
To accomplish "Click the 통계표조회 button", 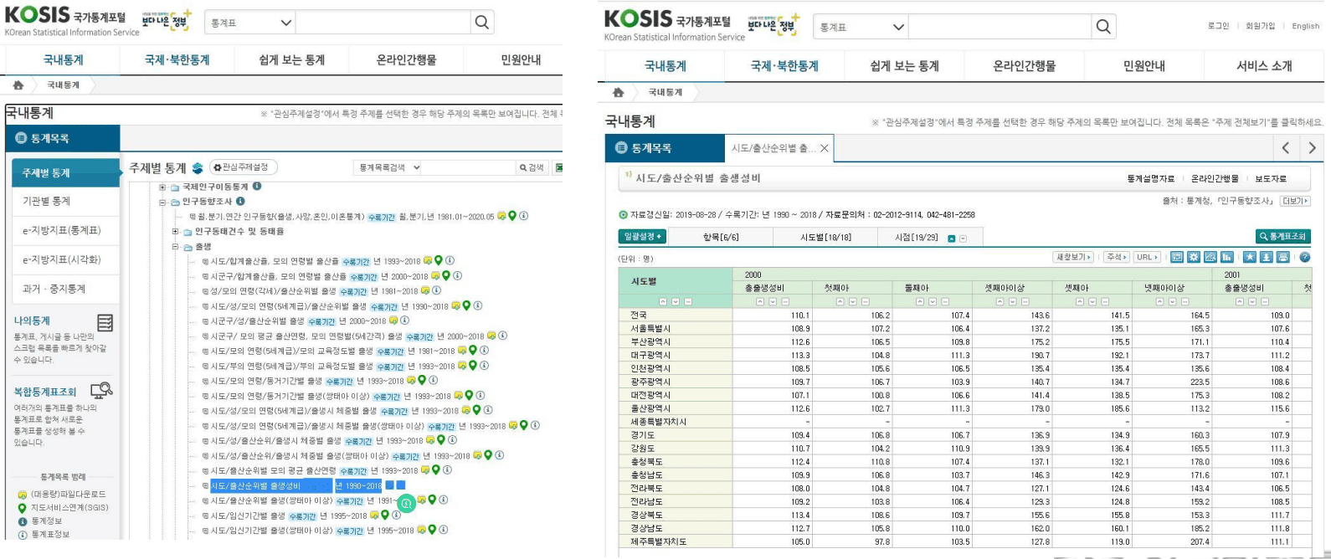I will [1282, 237].
